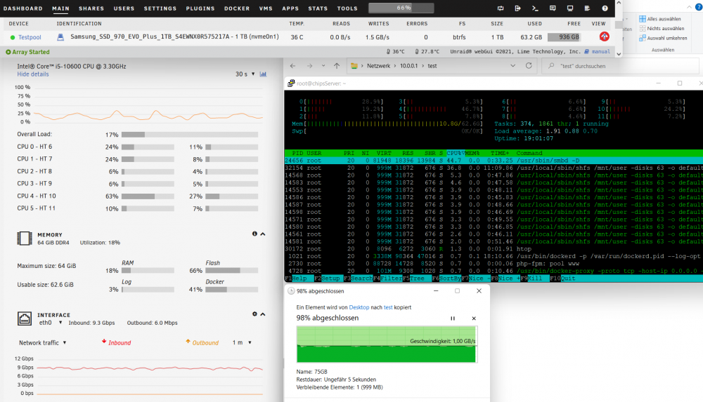Screen dimensions: 703x402
Task: Go to the Settings tab
Action: pos(160,8)
